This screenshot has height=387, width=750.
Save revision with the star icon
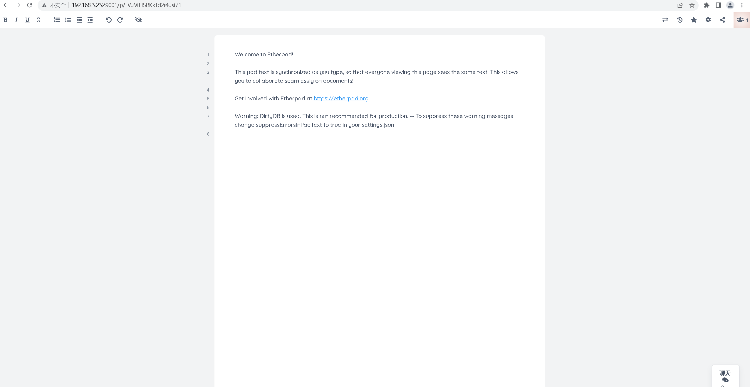click(694, 20)
